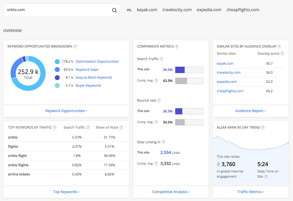Viewport: 293px width, 201px height.
Task: Click help icon next to Sites Linking In
Action: point(163,142)
